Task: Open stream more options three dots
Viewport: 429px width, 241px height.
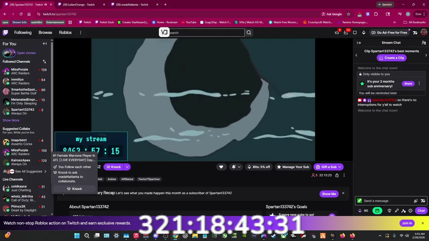Action: pos(344,175)
